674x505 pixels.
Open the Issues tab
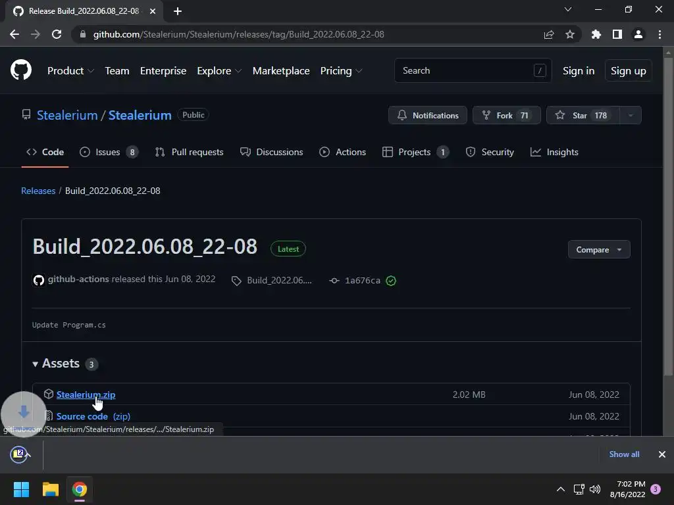point(109,152)
